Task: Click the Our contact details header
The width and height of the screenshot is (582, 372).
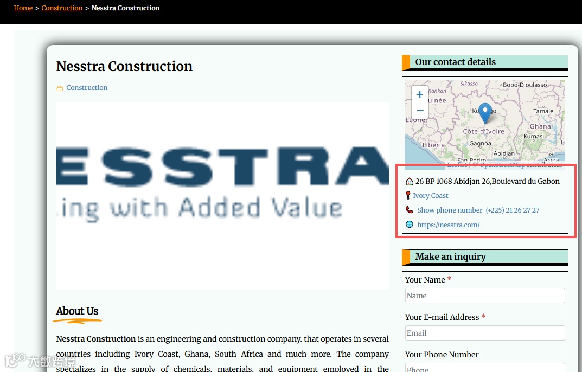Action: (485, 62)
